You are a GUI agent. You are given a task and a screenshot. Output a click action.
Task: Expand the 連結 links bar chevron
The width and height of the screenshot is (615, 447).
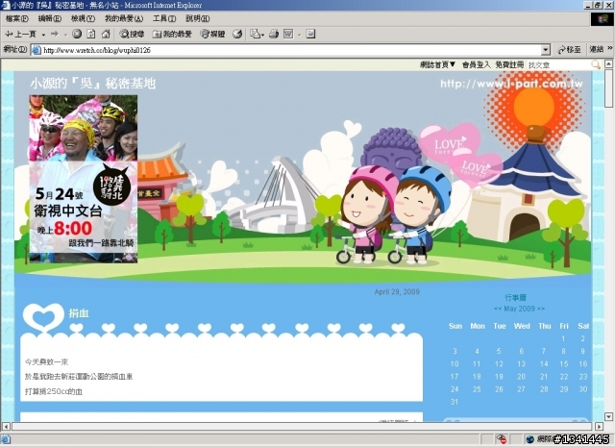610,48
